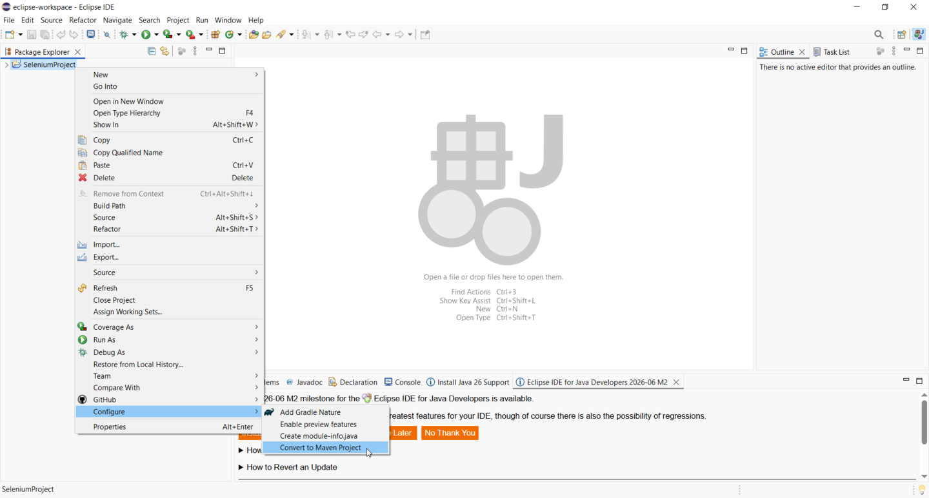
Task: Close the Eclipse IDE 2026-06 M2 tab
Action: (676, 382)
